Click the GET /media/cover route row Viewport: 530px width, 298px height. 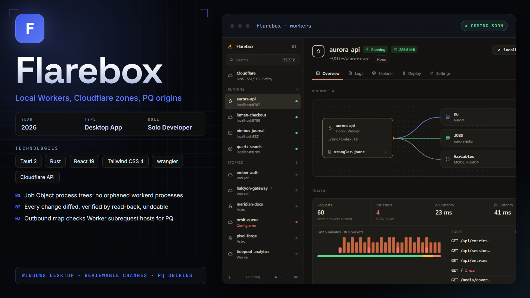[481, 280]
